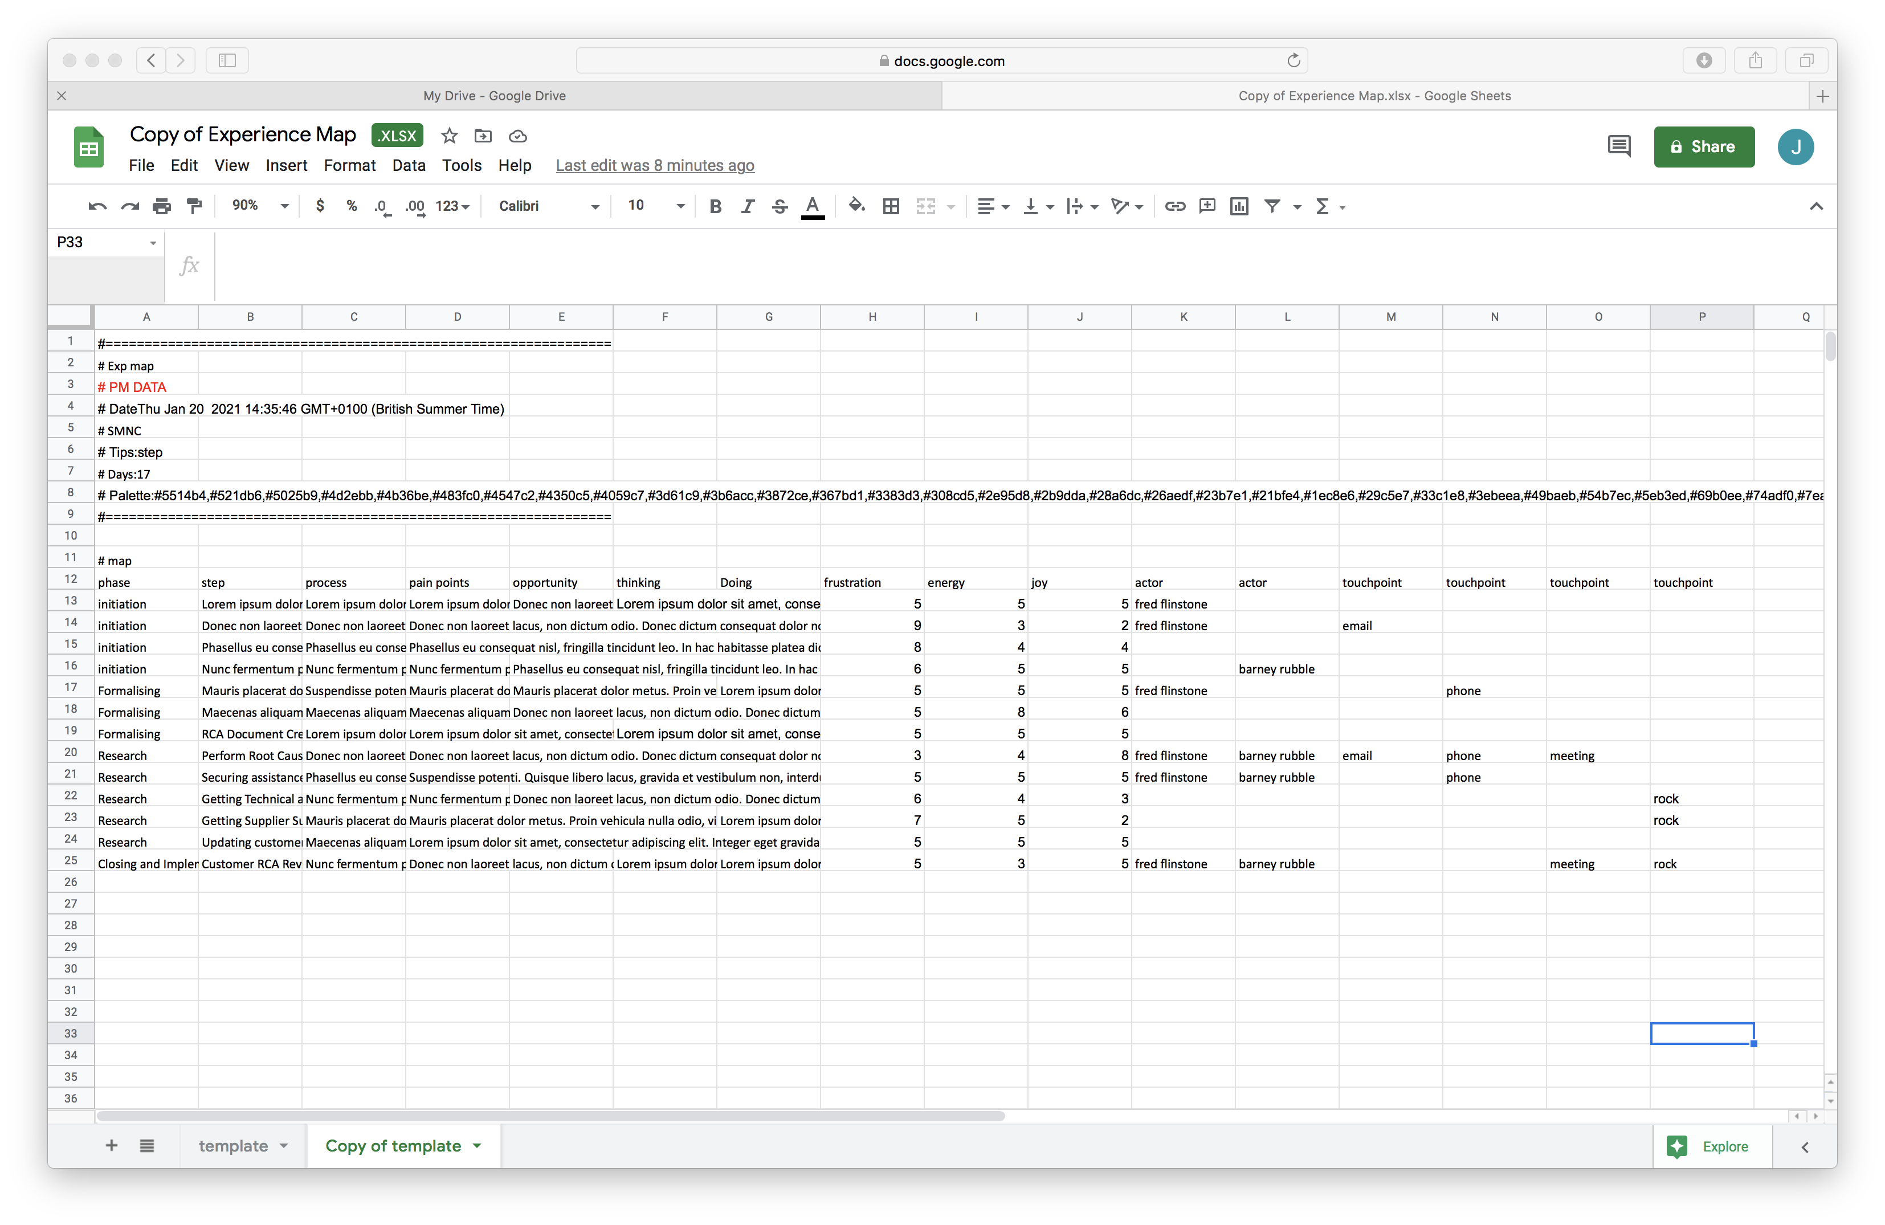1885x1225 pixels.
Task: Toggle bold formatting
Action: pyautogui.click(x=715, y=206)
